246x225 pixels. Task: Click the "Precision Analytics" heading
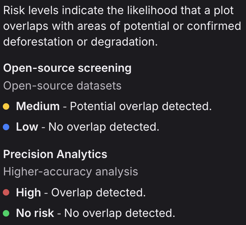(x=55, y=154)
